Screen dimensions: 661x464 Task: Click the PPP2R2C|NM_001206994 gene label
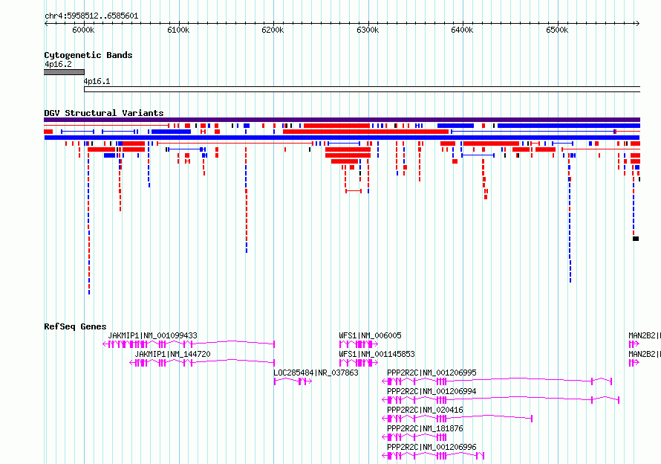[432, 391]
